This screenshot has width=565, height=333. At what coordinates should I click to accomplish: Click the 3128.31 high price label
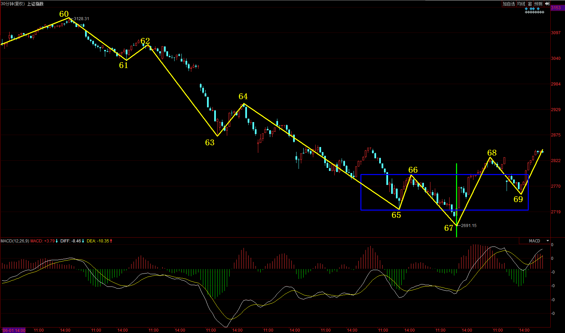81,19
